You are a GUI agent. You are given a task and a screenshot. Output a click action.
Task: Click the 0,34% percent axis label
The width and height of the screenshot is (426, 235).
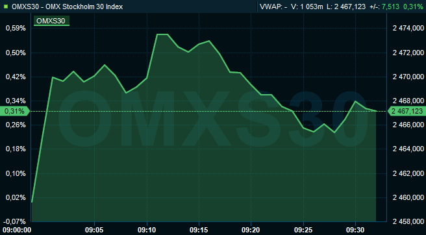[16, 101]
